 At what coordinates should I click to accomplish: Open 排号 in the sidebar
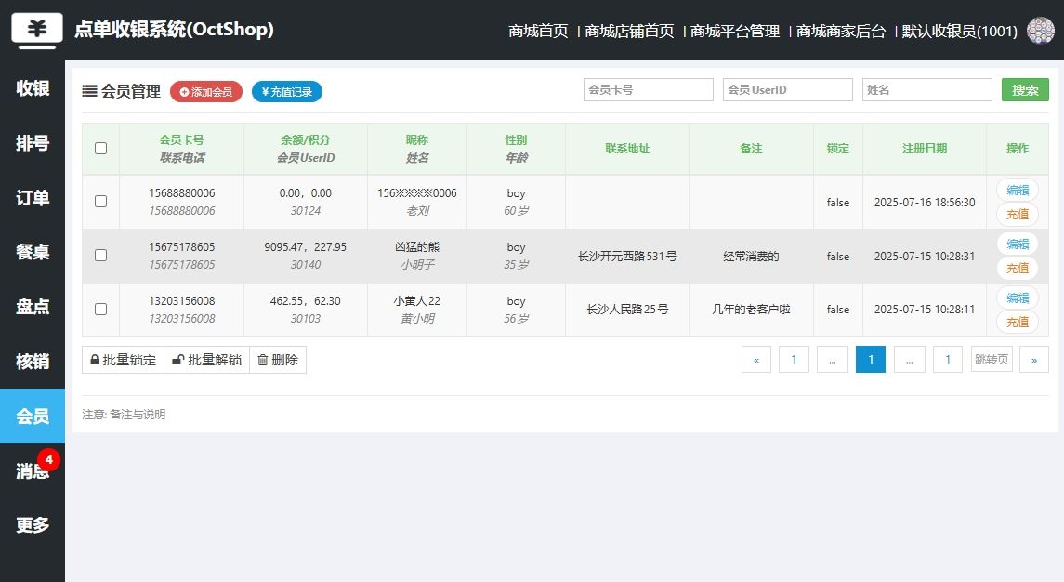point(33,142)
